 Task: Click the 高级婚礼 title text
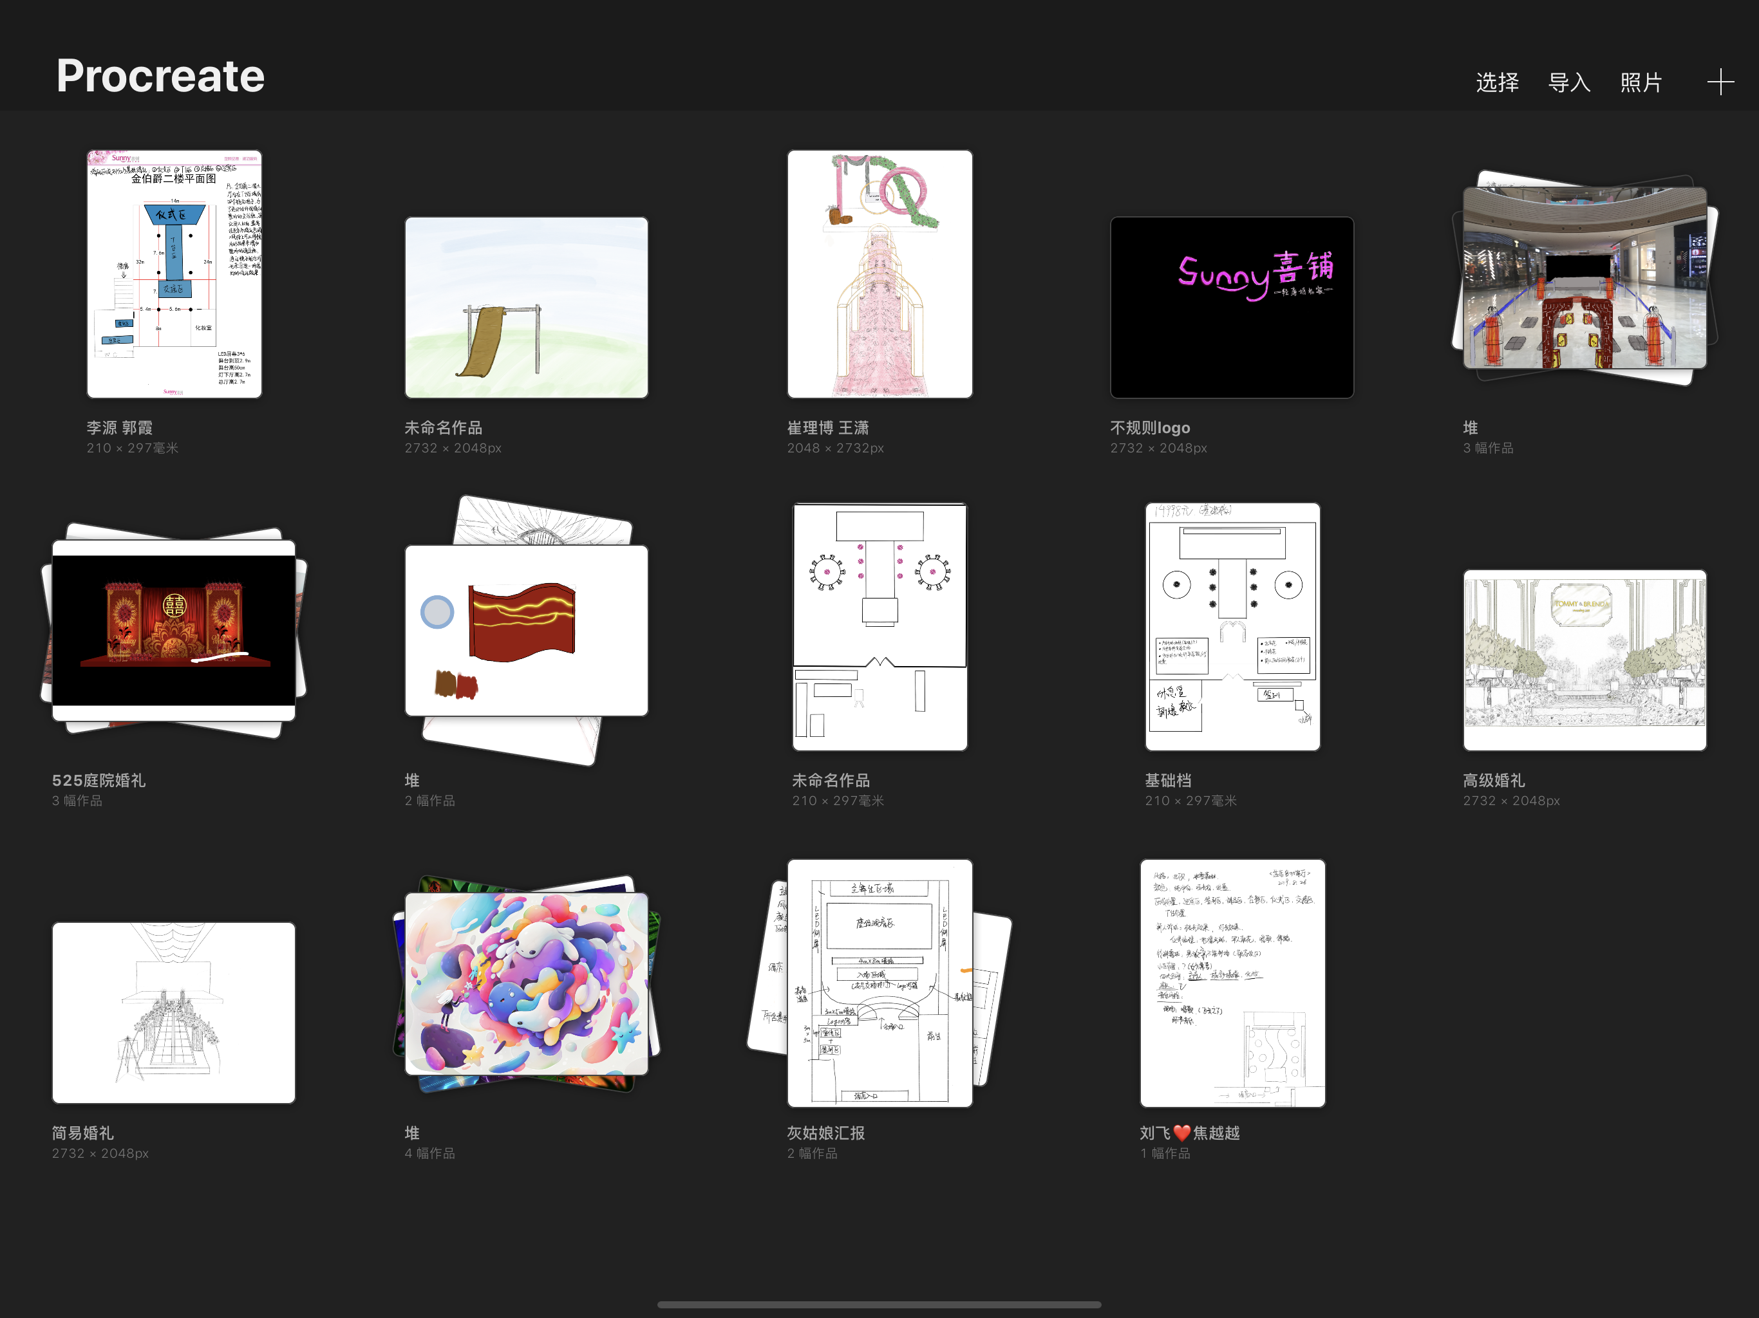pos(1494,781)
